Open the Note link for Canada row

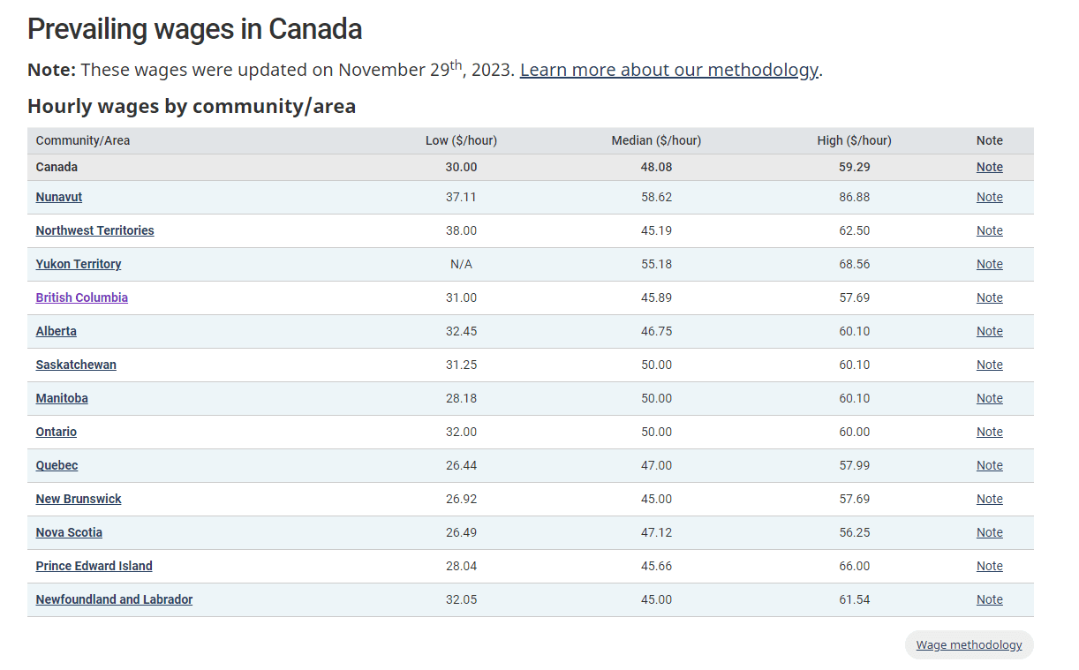pyautogui.click(x=989, y=167)
